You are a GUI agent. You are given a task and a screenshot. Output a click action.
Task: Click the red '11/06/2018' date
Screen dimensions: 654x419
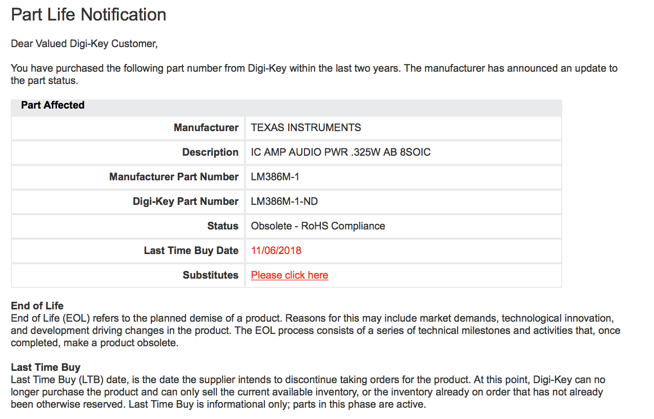coord(276,250)
